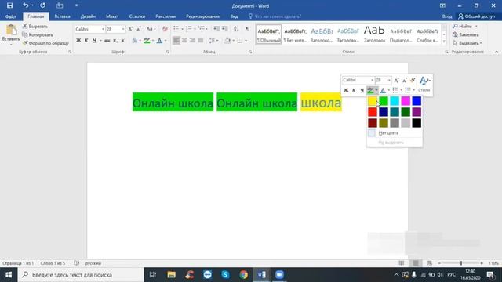
Task: Click mini toolbar font color icon
Action: pyautogui.click(x=383, y=91)
